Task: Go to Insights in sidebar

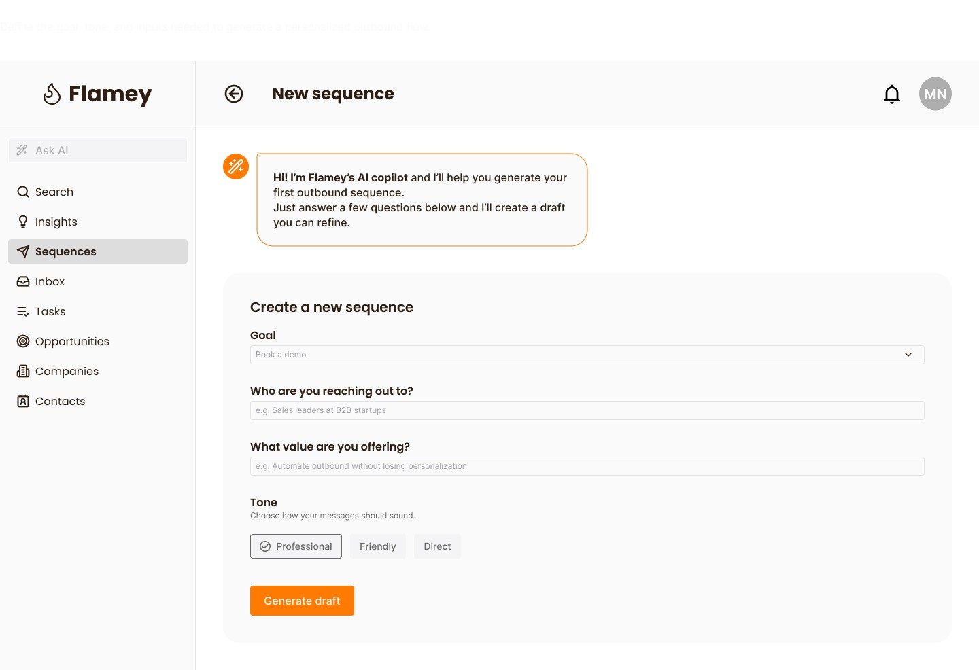Action: tap(98, 222)
